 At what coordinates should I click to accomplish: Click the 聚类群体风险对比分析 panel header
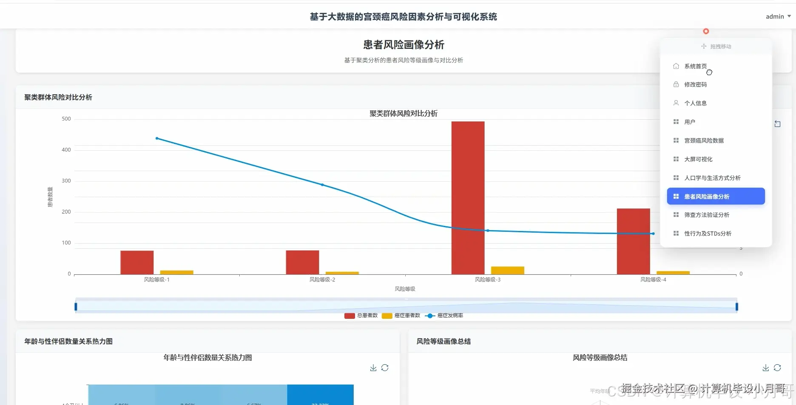coord(58,97)
